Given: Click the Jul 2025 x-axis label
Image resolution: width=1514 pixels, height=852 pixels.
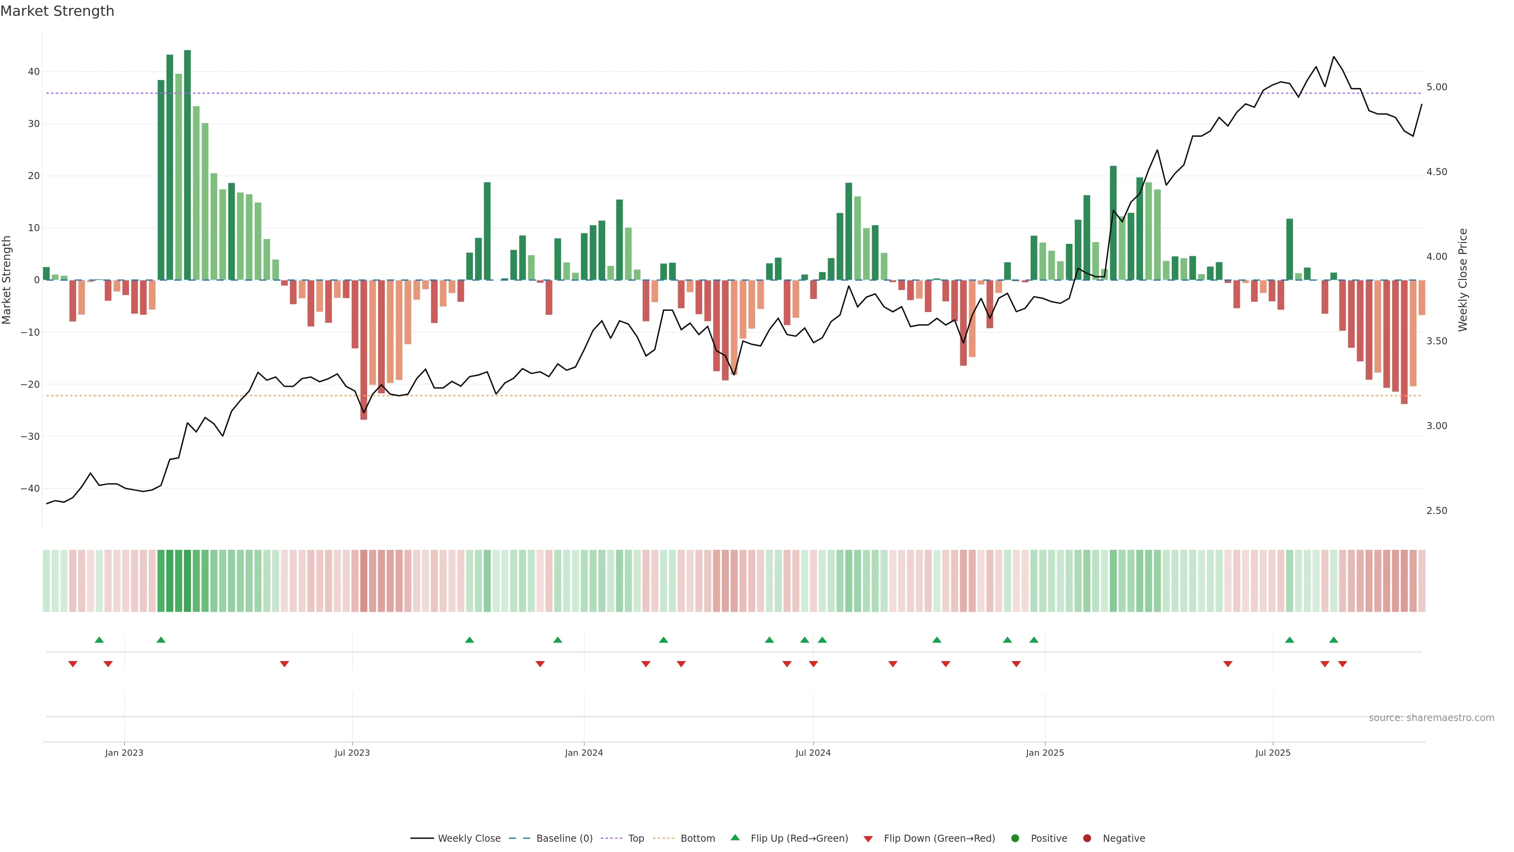Looking at the screenshot, I should coord(1272,753).
